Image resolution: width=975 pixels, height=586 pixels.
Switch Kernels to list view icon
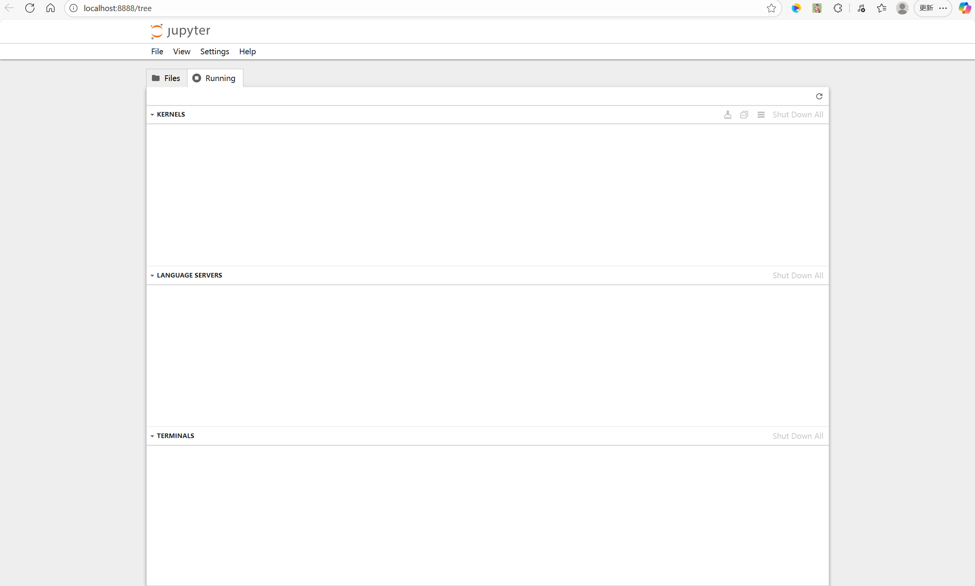click(761, 115)
